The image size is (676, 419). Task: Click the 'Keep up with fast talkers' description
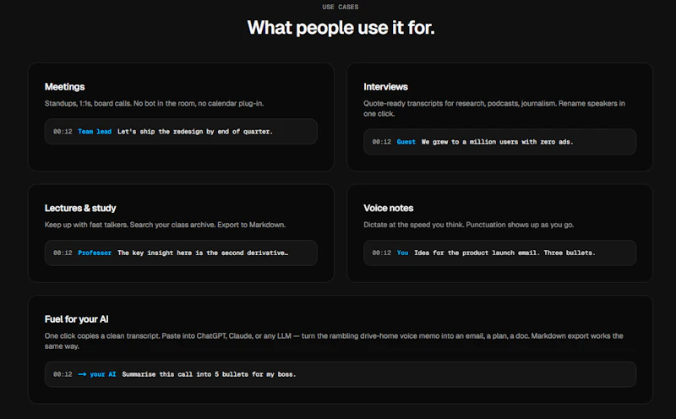click(x=165, y=225)
